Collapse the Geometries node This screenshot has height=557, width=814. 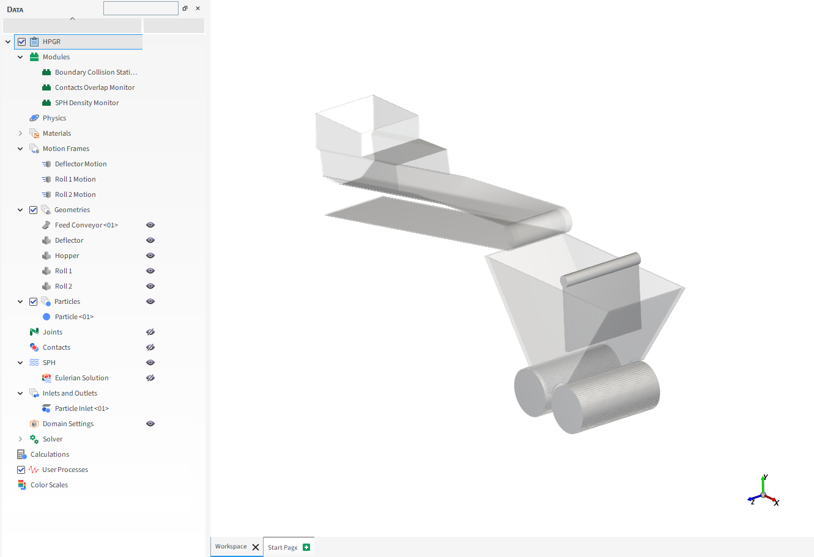point(20,210)
